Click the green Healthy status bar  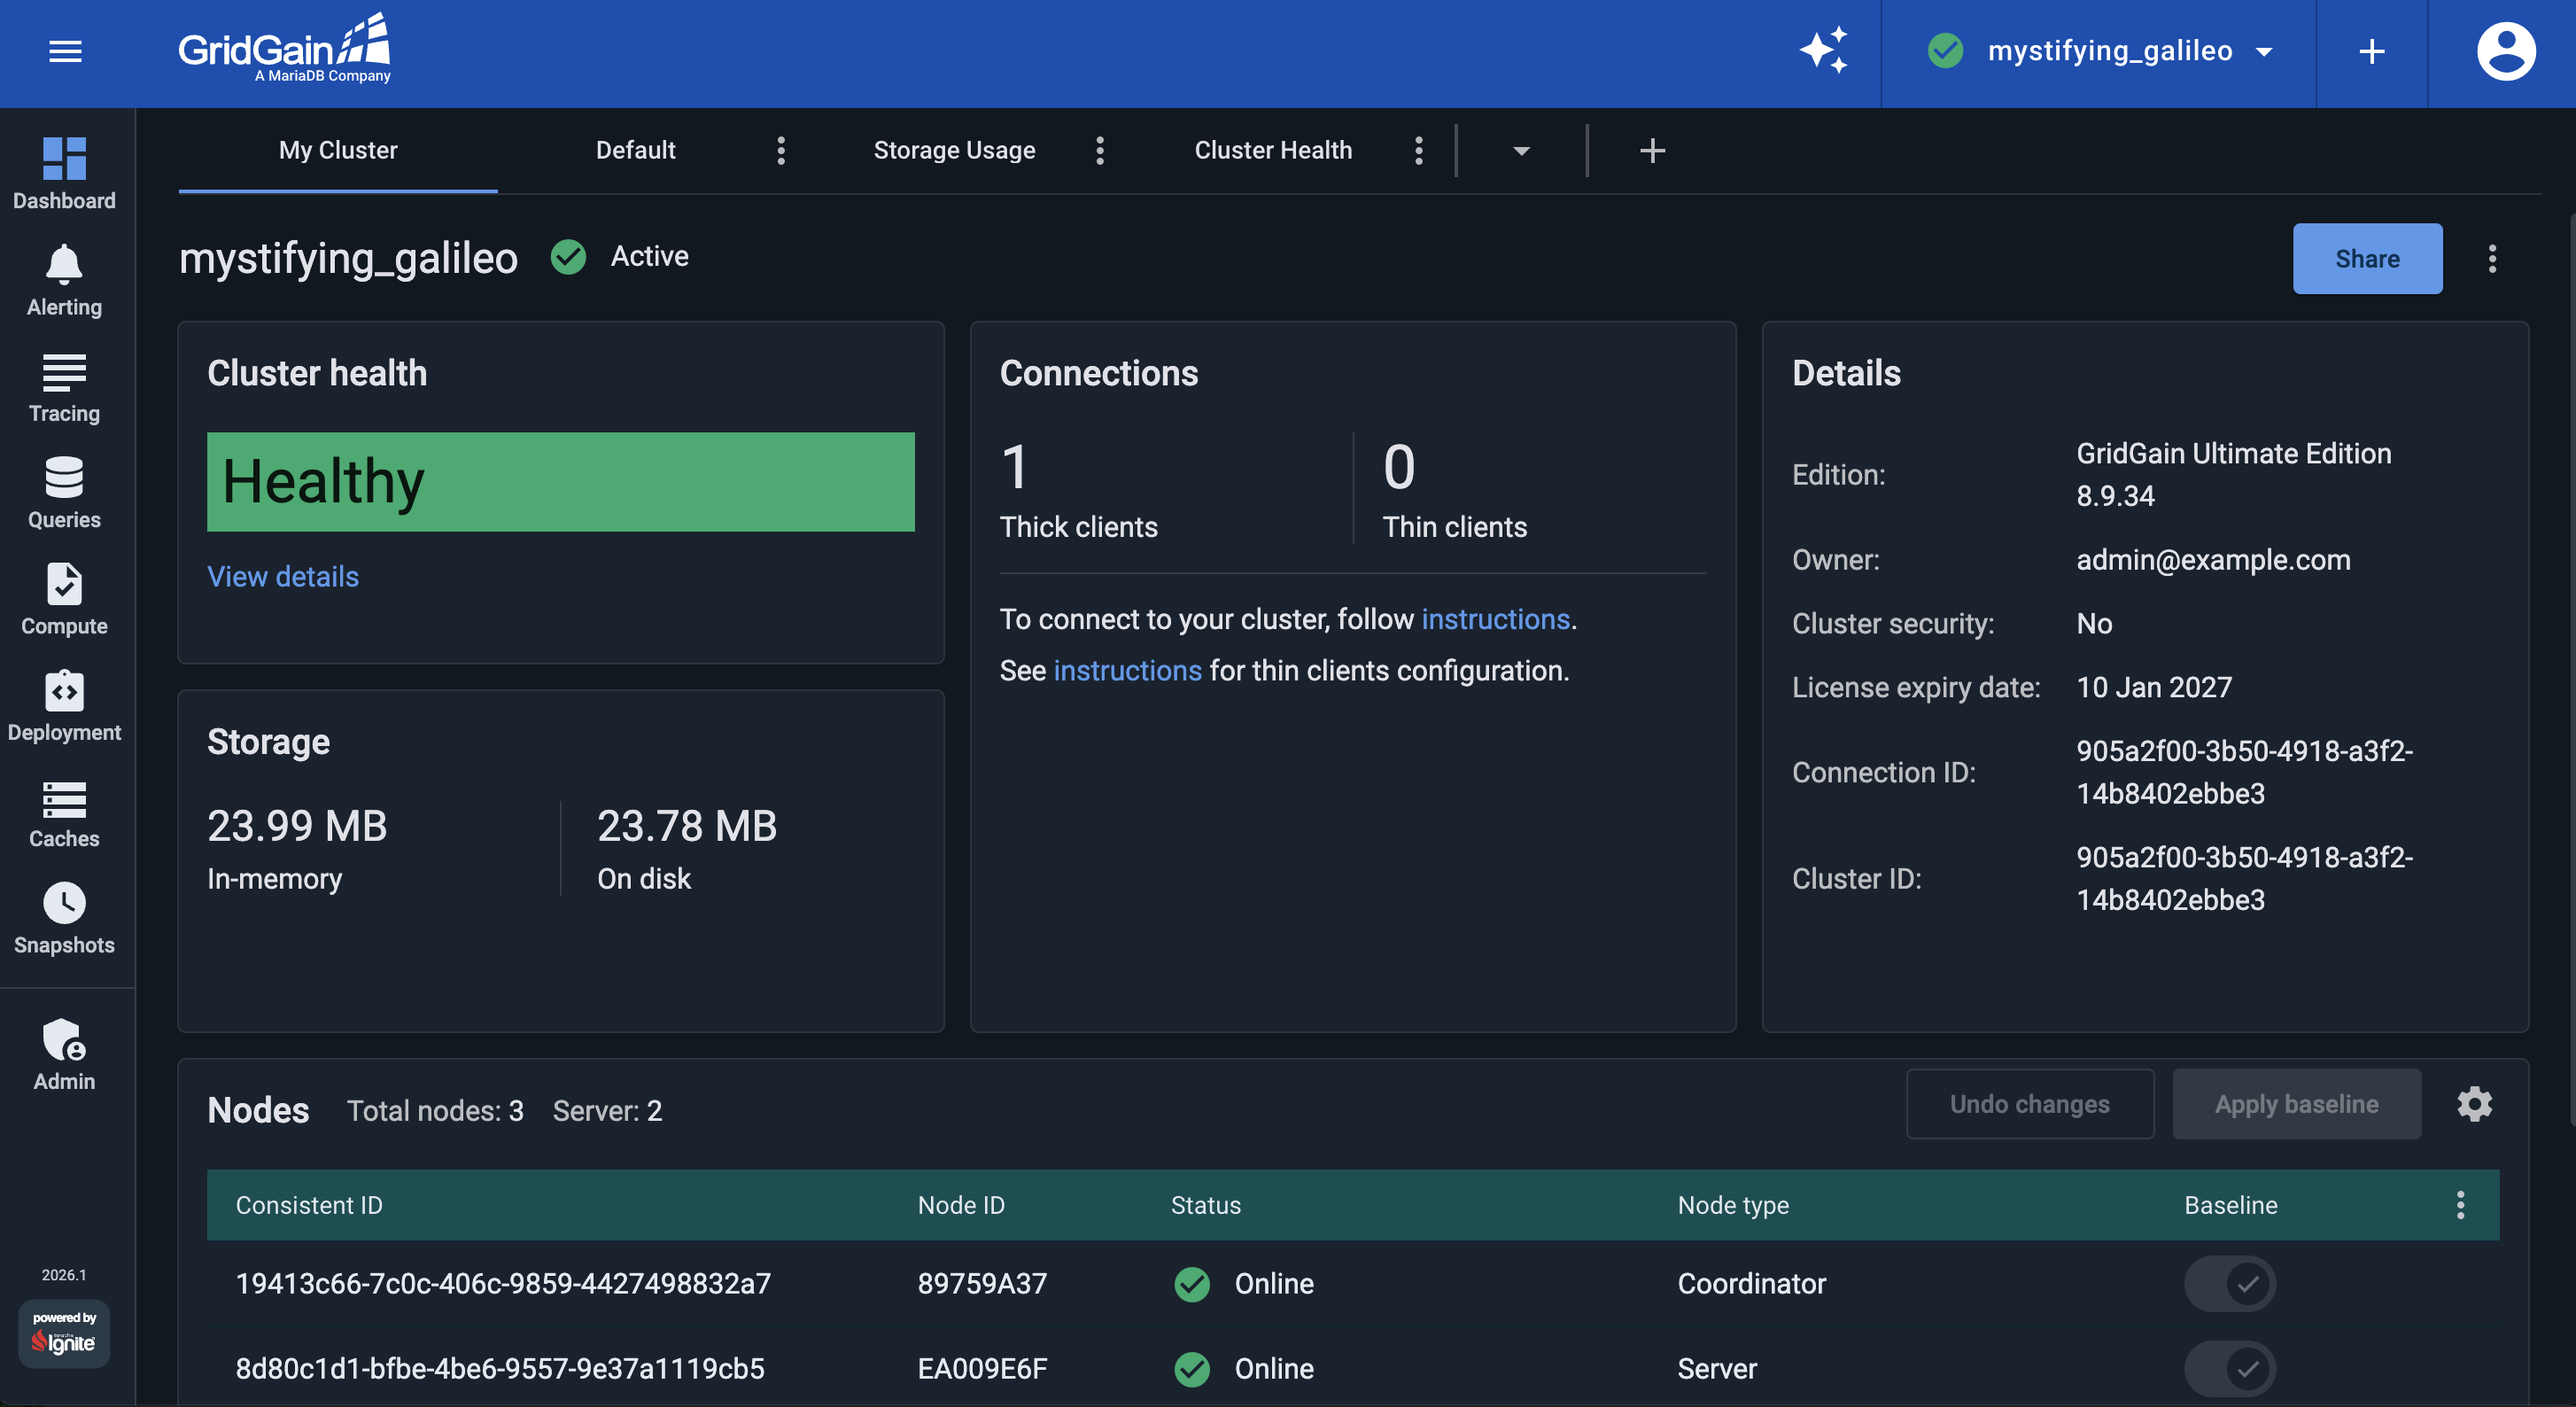point(560,481)
